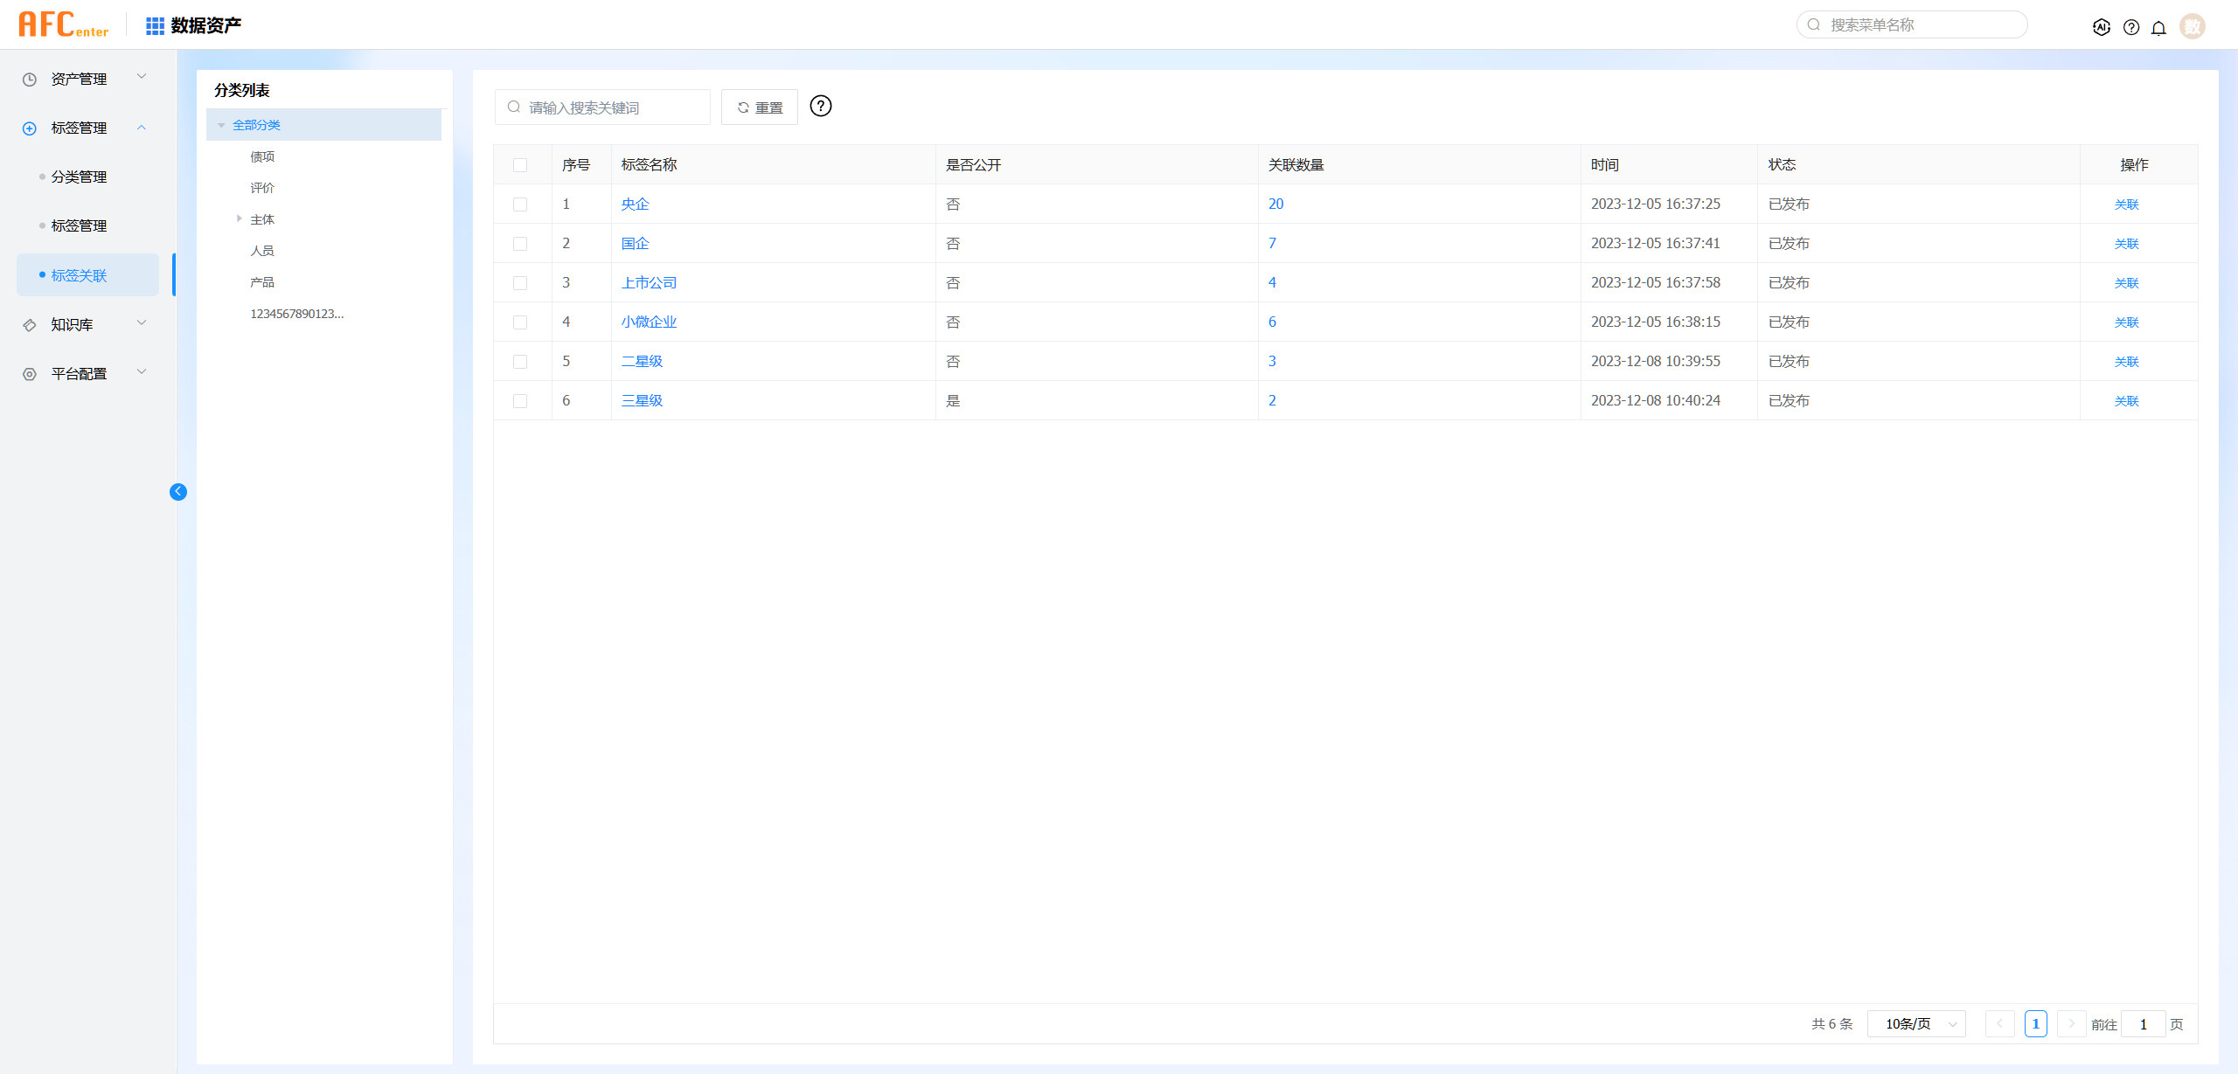
Task: Click the AI assistant icon in header
Action: coord(2102,27)
